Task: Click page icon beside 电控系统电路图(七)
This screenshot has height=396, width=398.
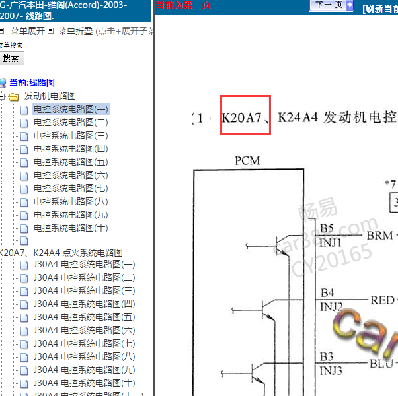Action: 24,189
